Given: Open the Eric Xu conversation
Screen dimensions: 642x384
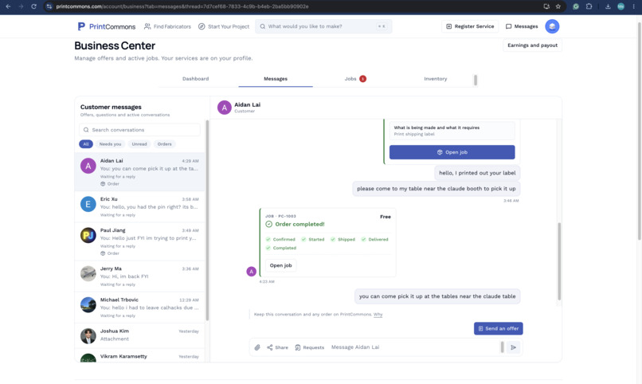Looking at the screenshot, I should [x=139, y=206].
